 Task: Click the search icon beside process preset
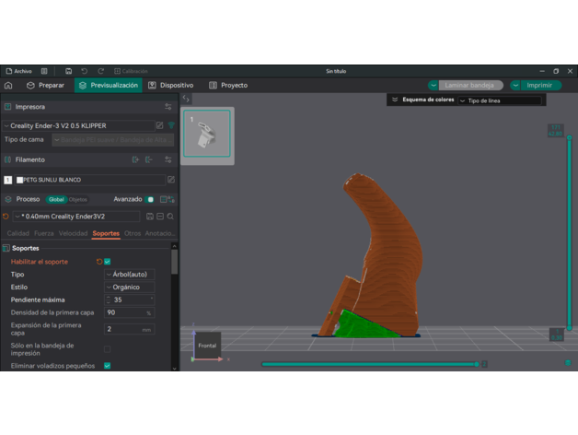170,217
